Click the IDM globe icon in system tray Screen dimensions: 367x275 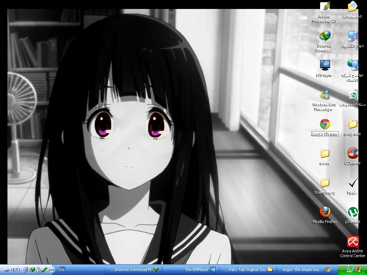coord(32,270)
